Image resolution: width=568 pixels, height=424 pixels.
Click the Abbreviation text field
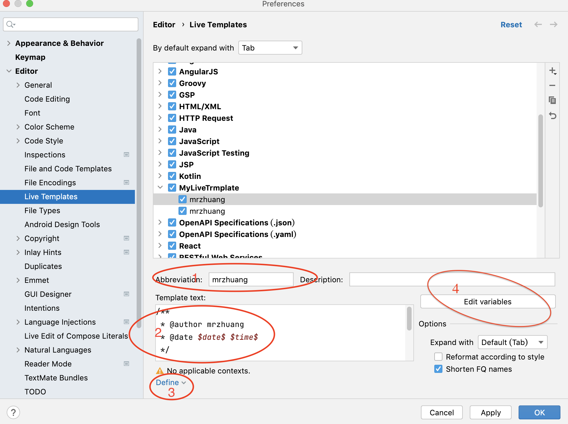pyautogui.click(x=251, y=280)
